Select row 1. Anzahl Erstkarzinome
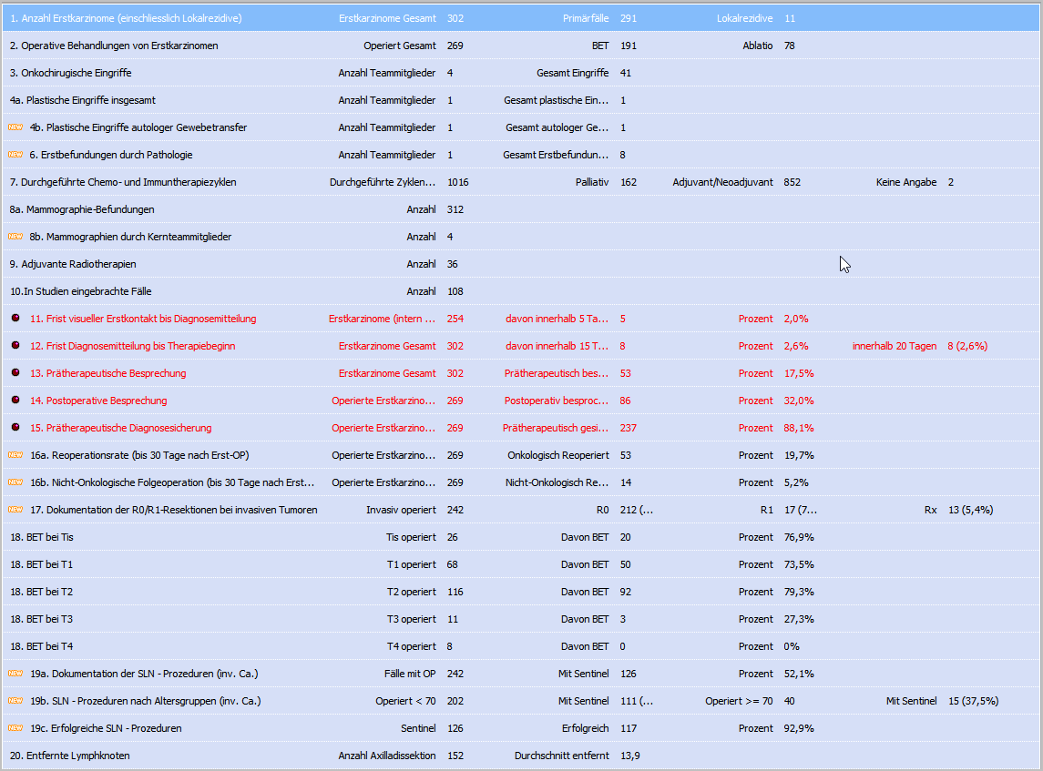The height and width of the screenshot is (771, 1043). pos(520,18)
